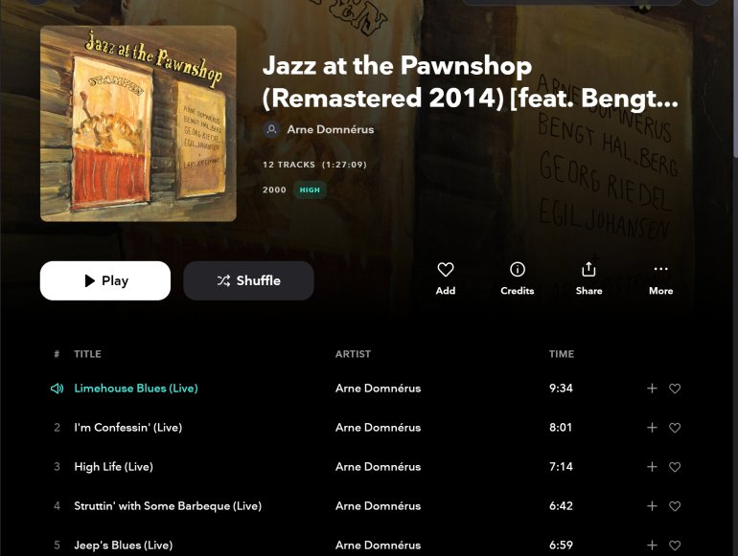
Task: Click the album cover artwork
Action: [x=138, y=123]
